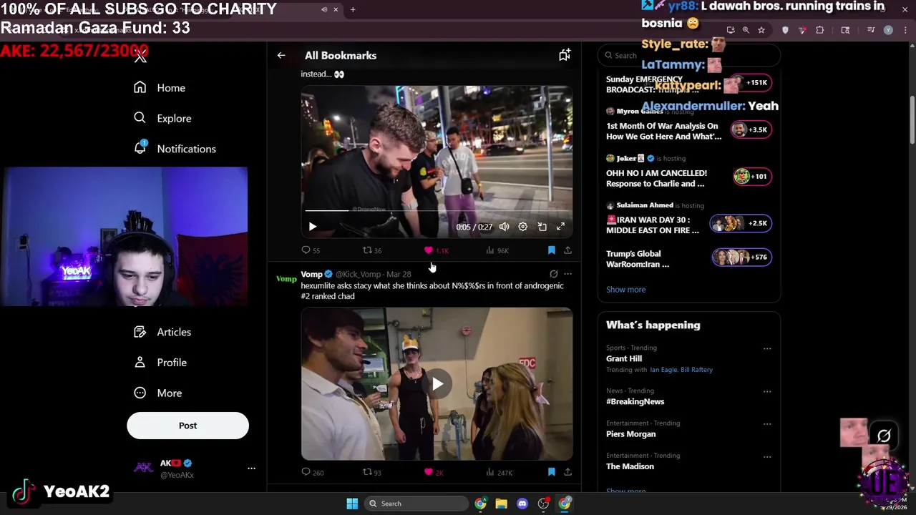The width and height of the screenshot is (916, 515).
Task: Open Profile in the sidebar
Action: tap(160, 363)
